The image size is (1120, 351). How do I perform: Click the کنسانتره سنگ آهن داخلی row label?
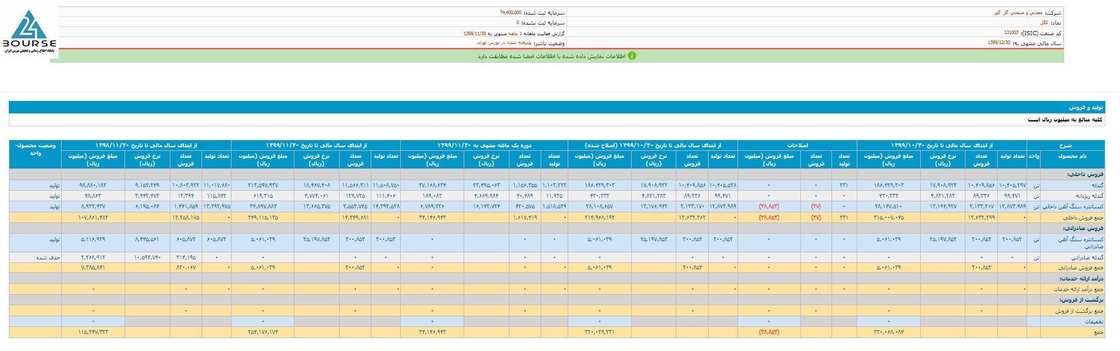(x=1072, y=207)
